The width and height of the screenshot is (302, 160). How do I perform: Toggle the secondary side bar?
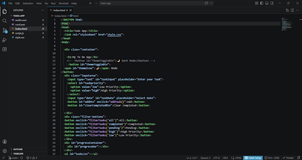click(x=272, y=3)
